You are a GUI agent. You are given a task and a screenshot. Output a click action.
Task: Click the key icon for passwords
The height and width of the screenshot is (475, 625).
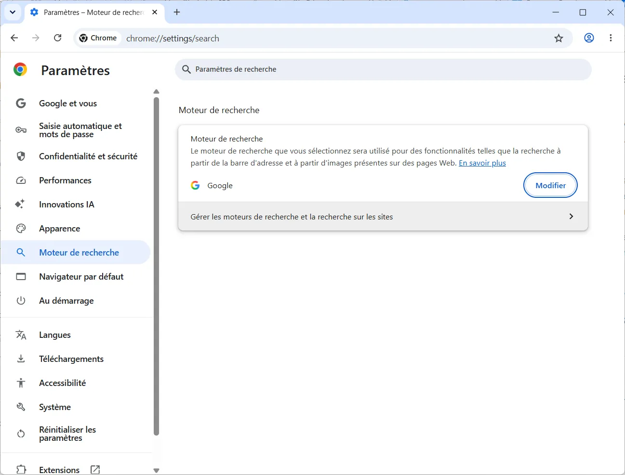(x=21, y=130)
